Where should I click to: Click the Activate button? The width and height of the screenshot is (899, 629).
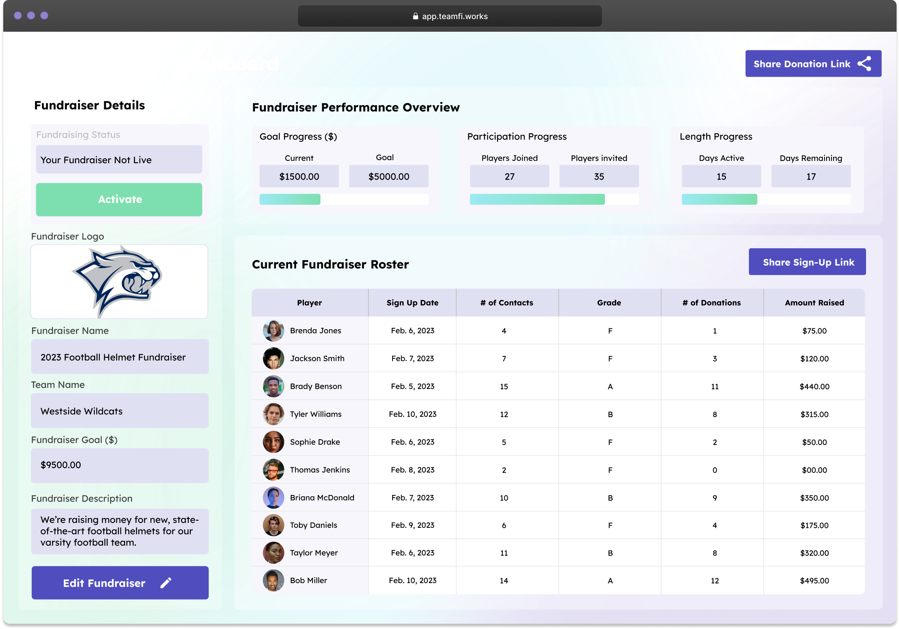tap(119, 200)
